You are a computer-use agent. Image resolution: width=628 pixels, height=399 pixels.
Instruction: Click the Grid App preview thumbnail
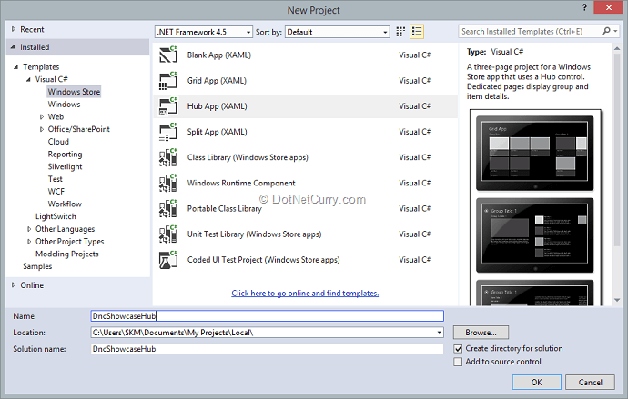pos(534,153)
